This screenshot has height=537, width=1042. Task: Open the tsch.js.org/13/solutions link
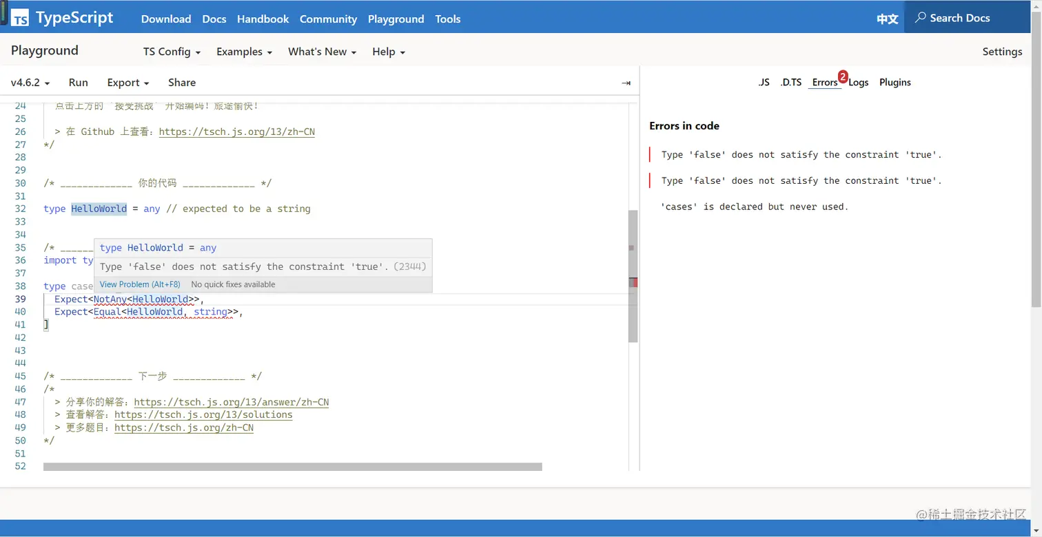point(203,415)
